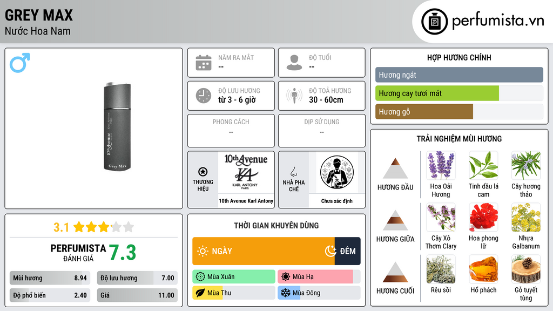Click the Hương gỗ accord bar
This screenshot has height=311, width=553.
[459, 112]
